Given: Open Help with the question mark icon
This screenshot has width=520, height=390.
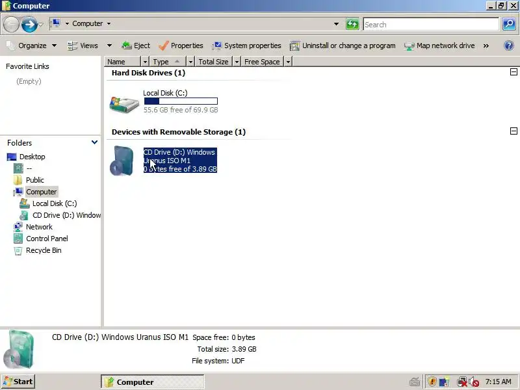Looking at the screenshot, I should pos(509,45).
